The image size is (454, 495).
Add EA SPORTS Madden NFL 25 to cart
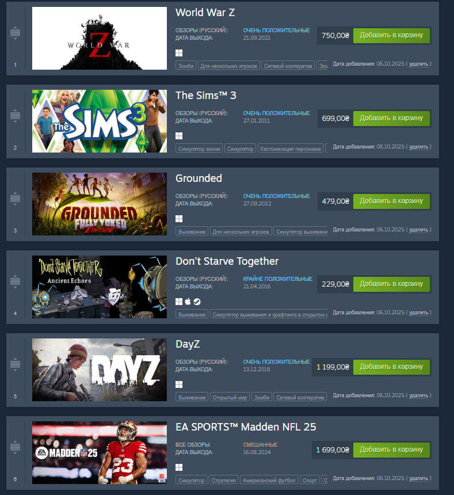tap(391, 450)
